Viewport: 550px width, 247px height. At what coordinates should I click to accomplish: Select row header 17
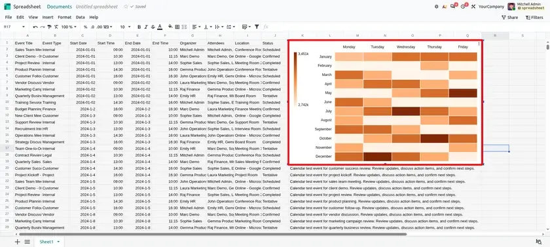pyautogui.click(x=7, y=149)
